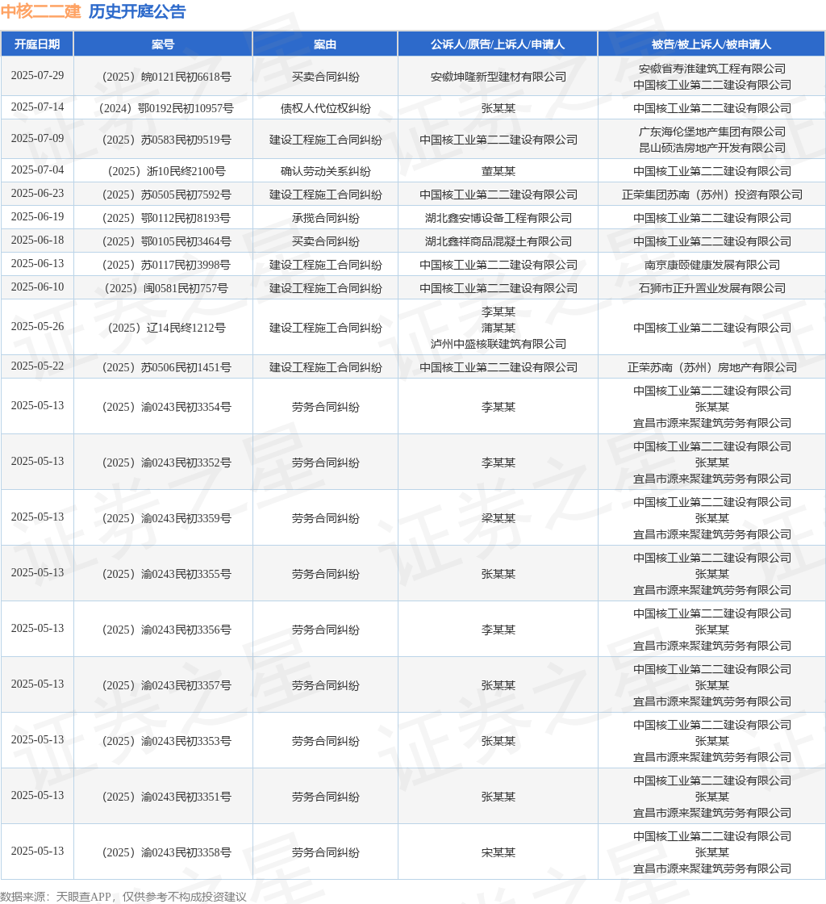Click plaintiff 湖北鑫祥商品混凝土有限公司
Screen dimensions: 826x904
499,241
